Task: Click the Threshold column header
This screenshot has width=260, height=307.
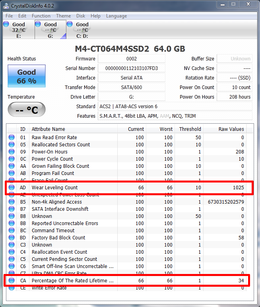Action: (189, 129)
